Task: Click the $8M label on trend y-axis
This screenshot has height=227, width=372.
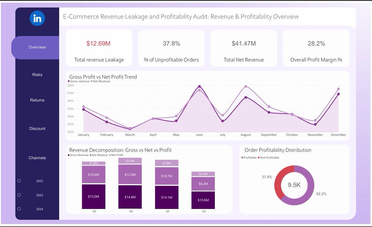Action: point(70,85)
